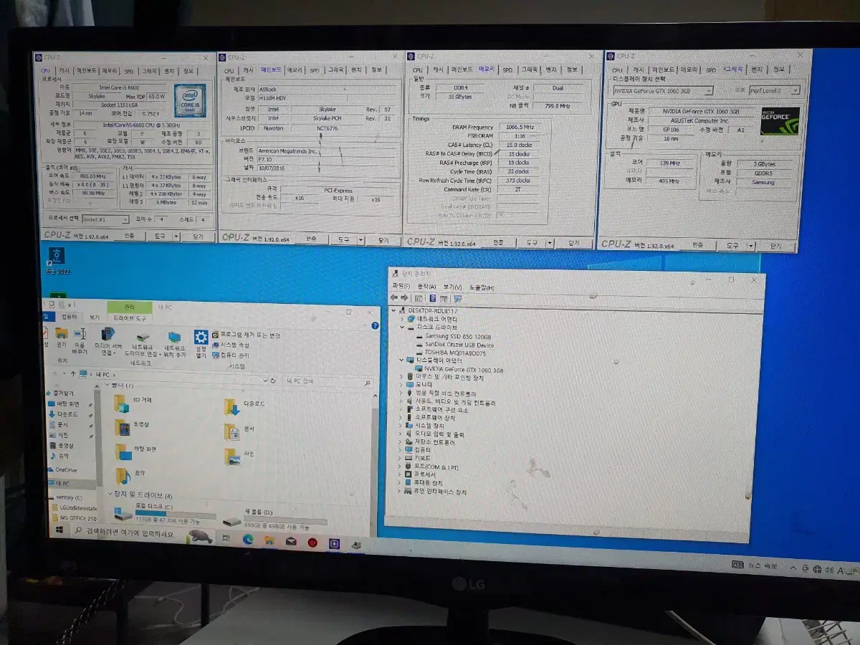Open 한글 2022 desktop shortcut
860x645 pixels.
pos(56,262)
